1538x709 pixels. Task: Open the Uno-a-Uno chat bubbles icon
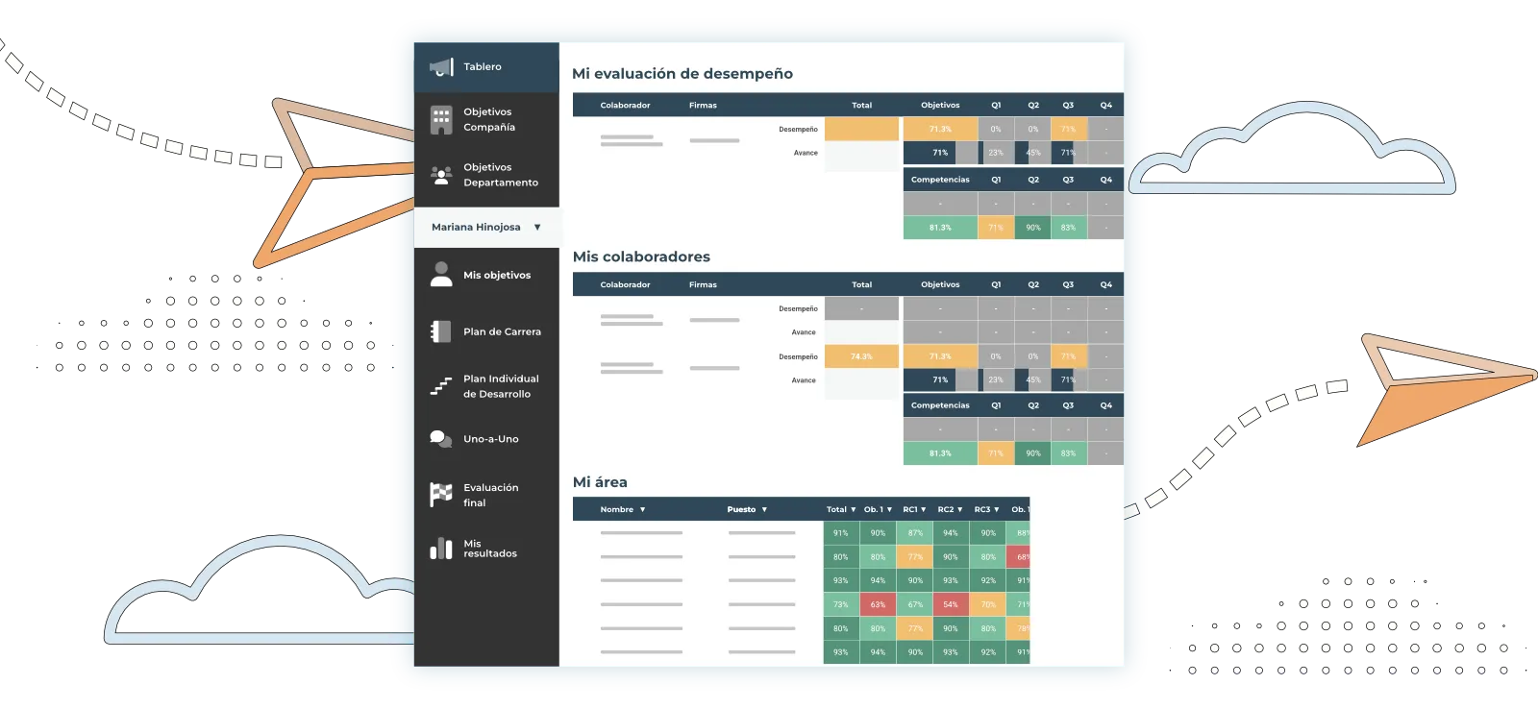tap(441, 439)
